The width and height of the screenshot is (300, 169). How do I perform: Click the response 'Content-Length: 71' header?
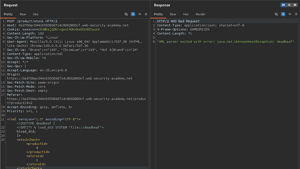(174, 34)
